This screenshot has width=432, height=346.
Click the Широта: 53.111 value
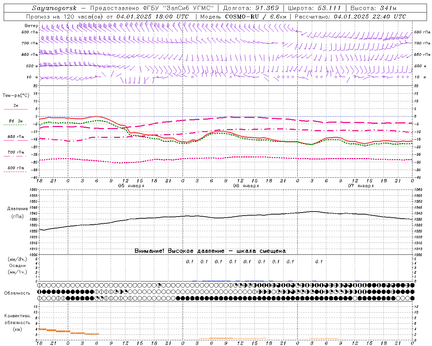pyautogui.click(x=315, y=8)
